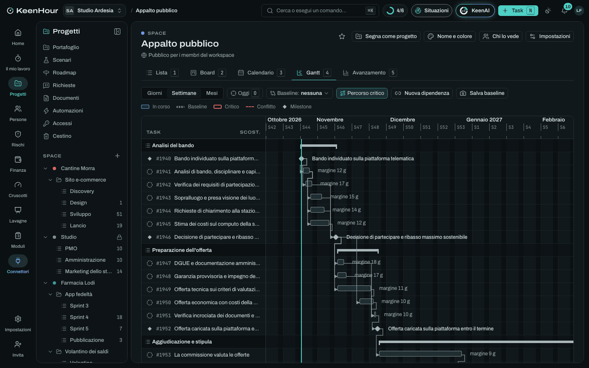
Task: Select Settimane timeline scale
Action: (184, 93)
